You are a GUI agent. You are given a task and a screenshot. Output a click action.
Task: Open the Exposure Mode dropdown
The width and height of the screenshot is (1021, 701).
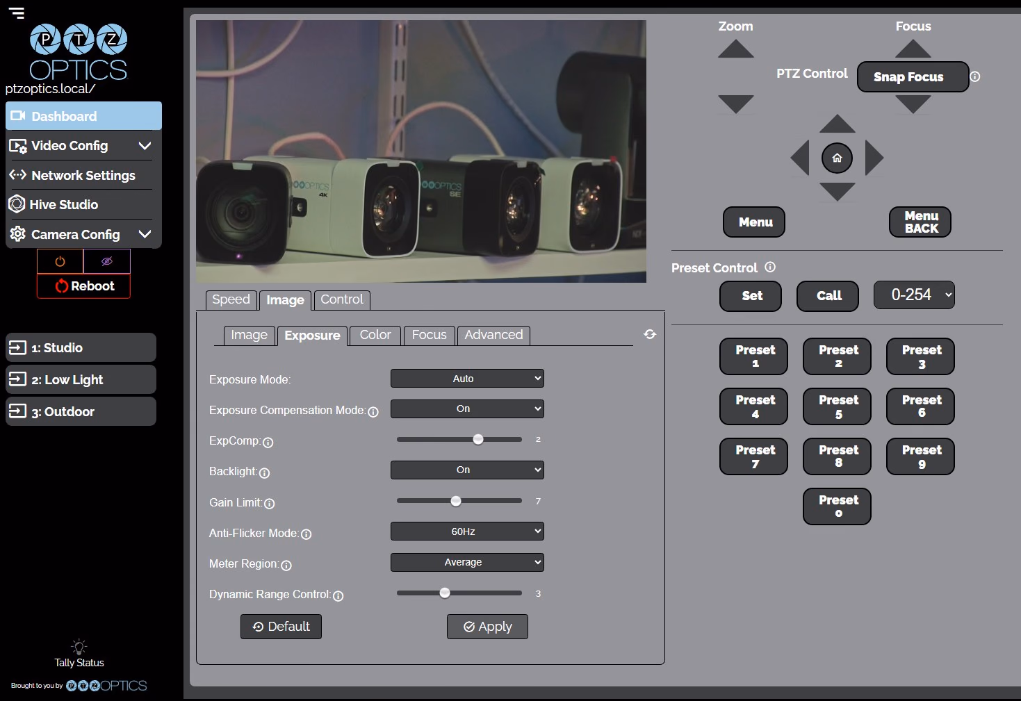(x=467, y=379)
